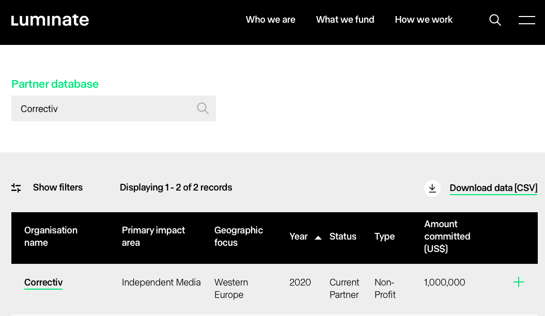Image resolution: width=545 pixels, height=316 pixels.
Task: Click the 'Displaying 1 - 2 of 2 records' text
Action: [176, 187]
